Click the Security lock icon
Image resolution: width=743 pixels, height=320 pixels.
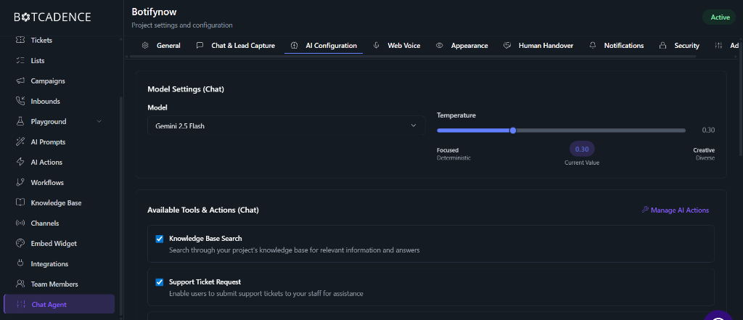663,46
